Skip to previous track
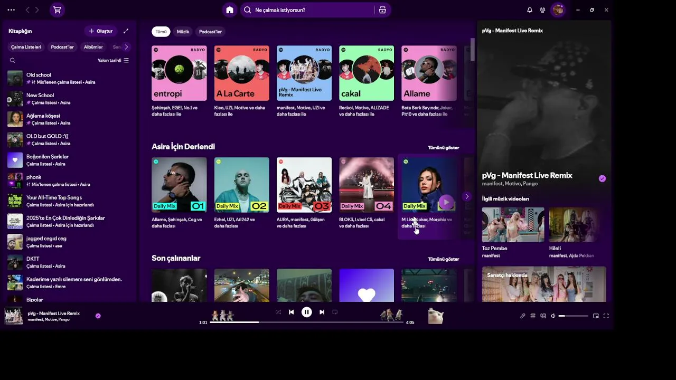Image resolution: width=676 pixels, height=380 pixels. [x=291, y=312]
